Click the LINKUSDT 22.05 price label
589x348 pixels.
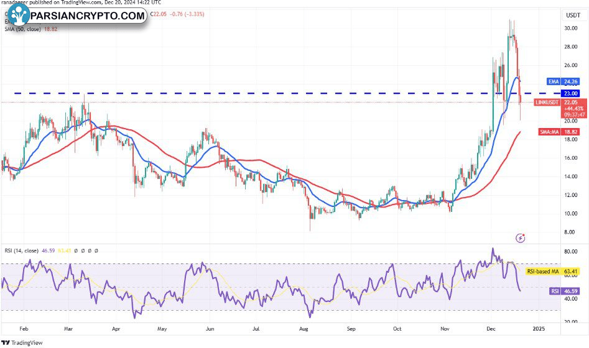click(560, 102)
